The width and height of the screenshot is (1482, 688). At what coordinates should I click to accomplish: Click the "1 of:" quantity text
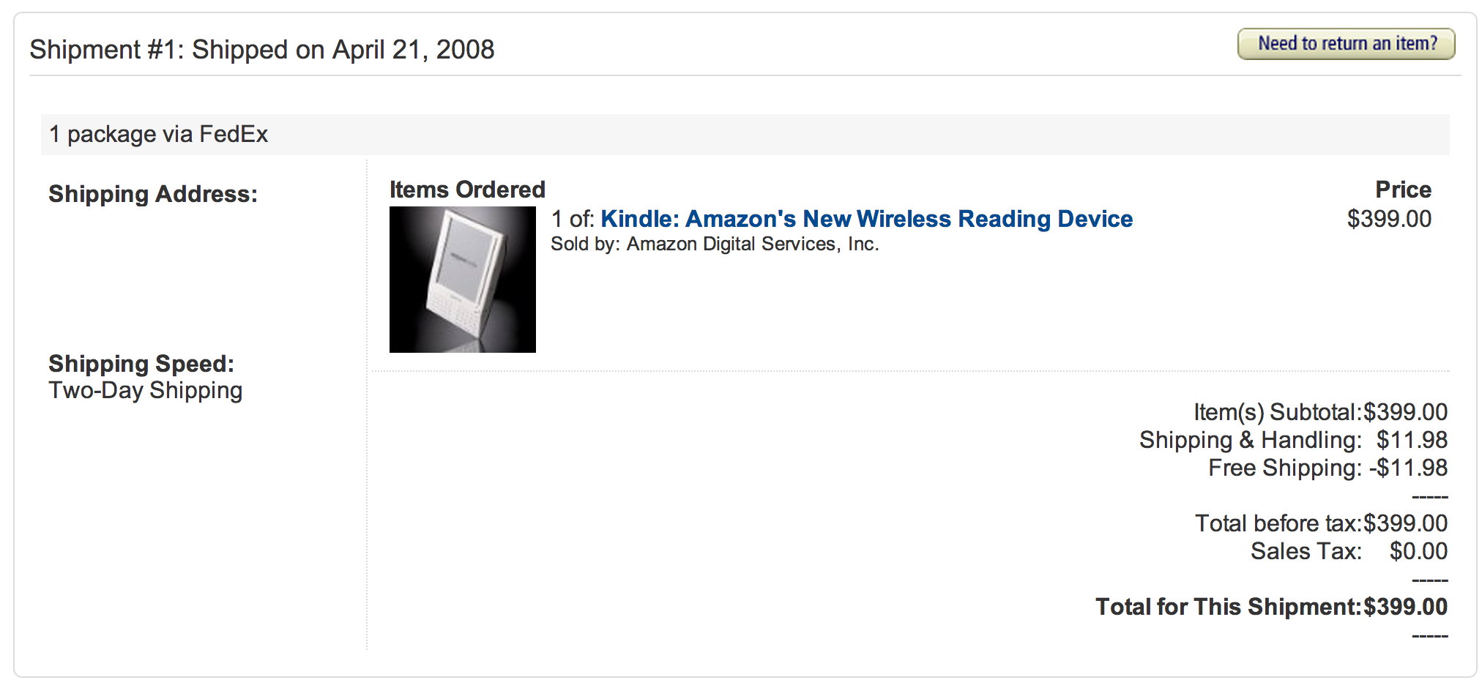(573, 219)
